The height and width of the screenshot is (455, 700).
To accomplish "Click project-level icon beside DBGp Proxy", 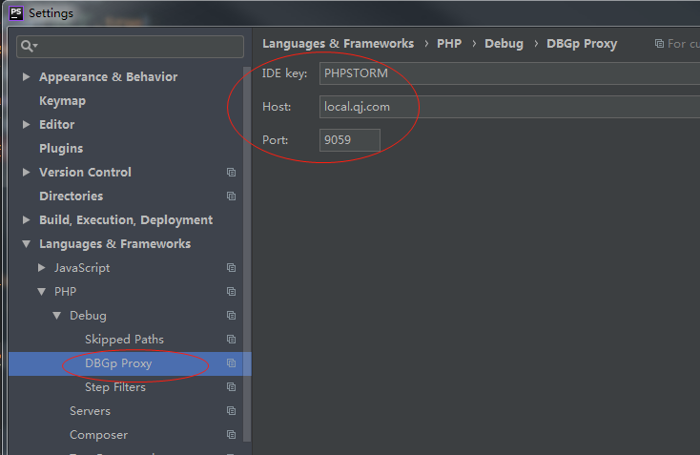I will pyautogui.click(x=231, y=363).
